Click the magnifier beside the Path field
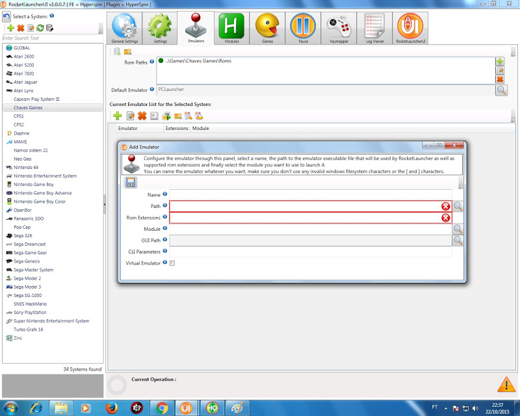This screenshot has height=416, width=520. (458, 206)
